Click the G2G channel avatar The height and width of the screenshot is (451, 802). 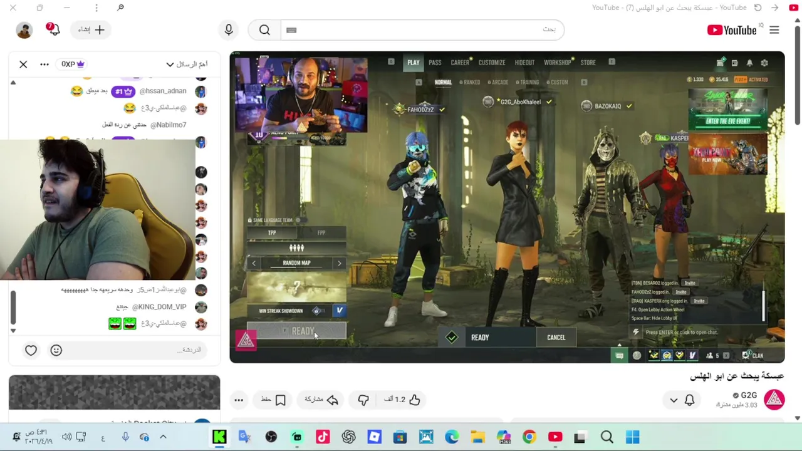point(774,400)
